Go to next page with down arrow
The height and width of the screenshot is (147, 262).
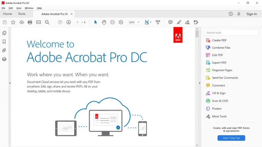point(69,22)
